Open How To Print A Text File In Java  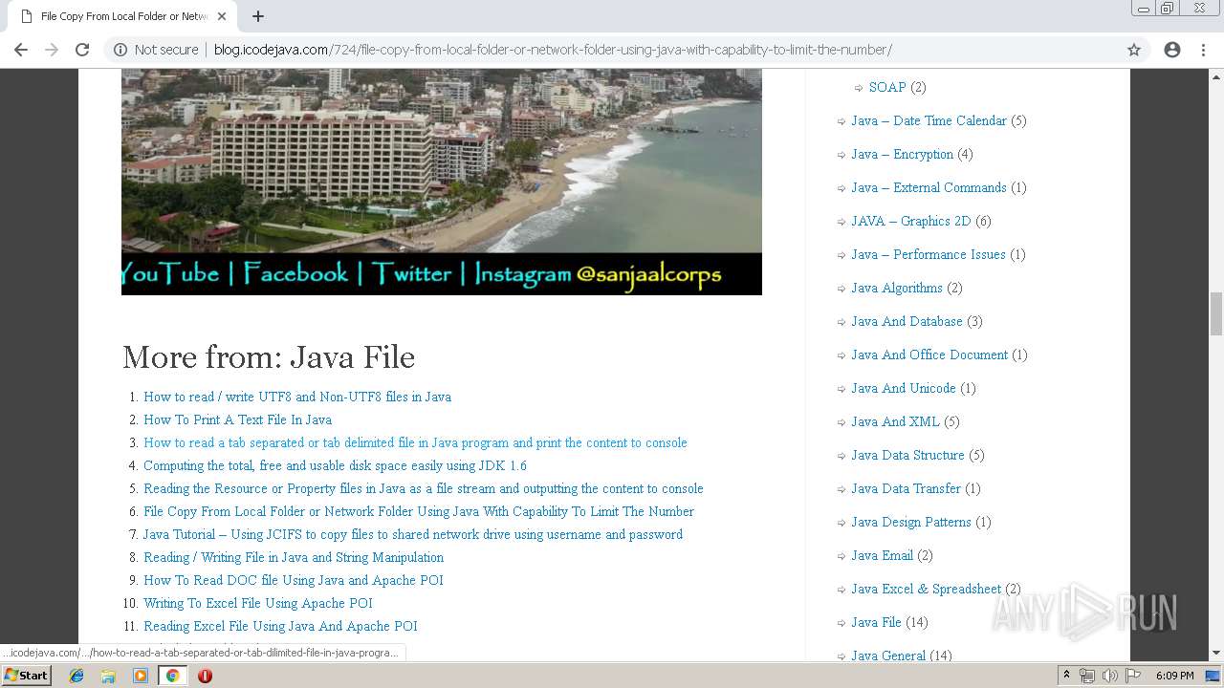click(238, 419)
